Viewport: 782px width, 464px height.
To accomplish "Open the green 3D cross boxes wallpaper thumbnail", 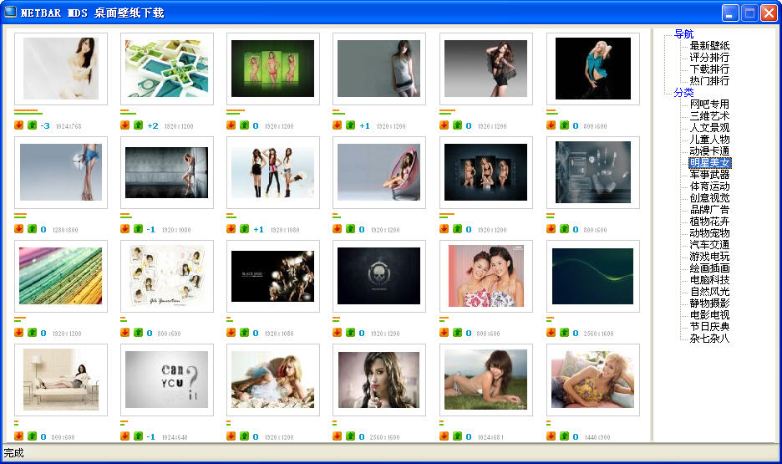I will (x=167, y=69).
